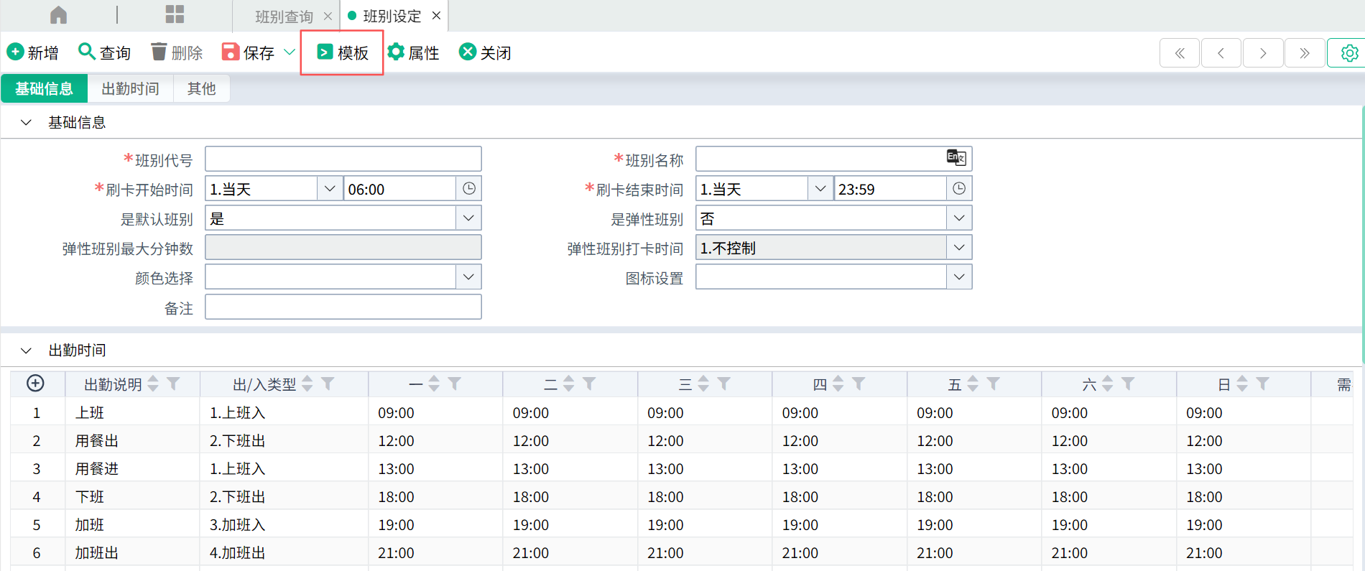The image size is (1365, 571).
Task: Click the 班别代号 input field
Action: coord(343,159)
